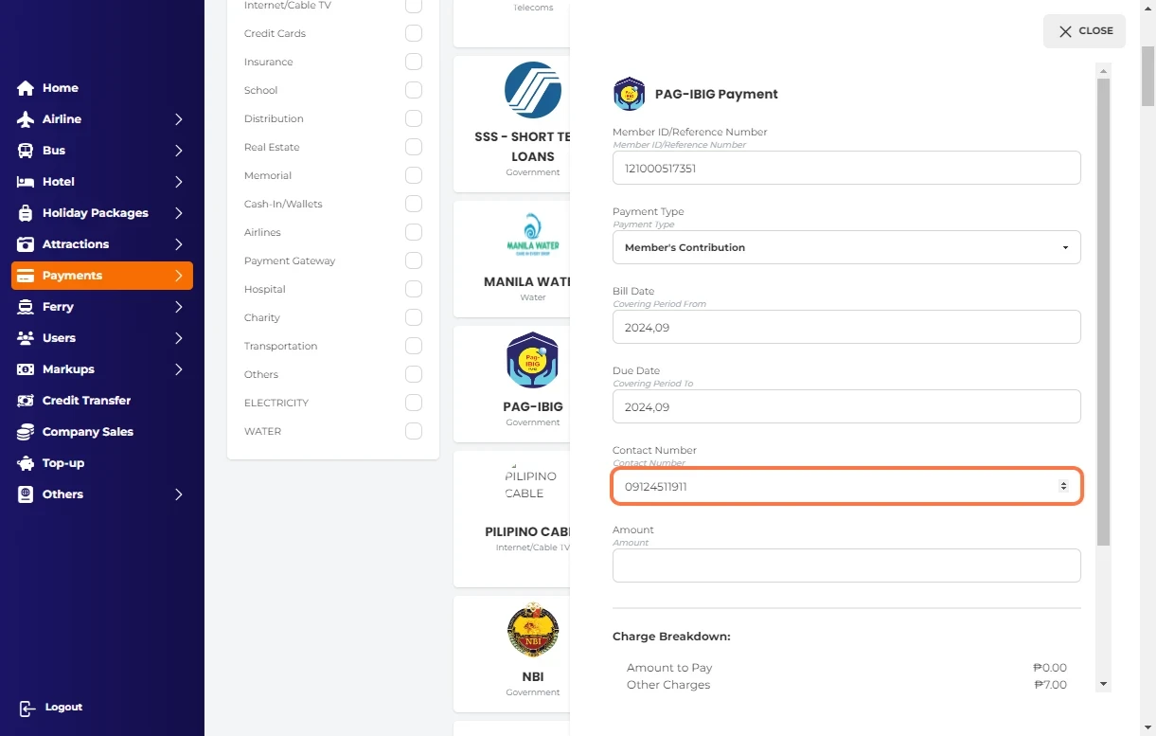Screen dimensions: 1156x736
Task: Toggle the Hospital filter checkbox
Action: pyautogui.click(x=414, y=289)
